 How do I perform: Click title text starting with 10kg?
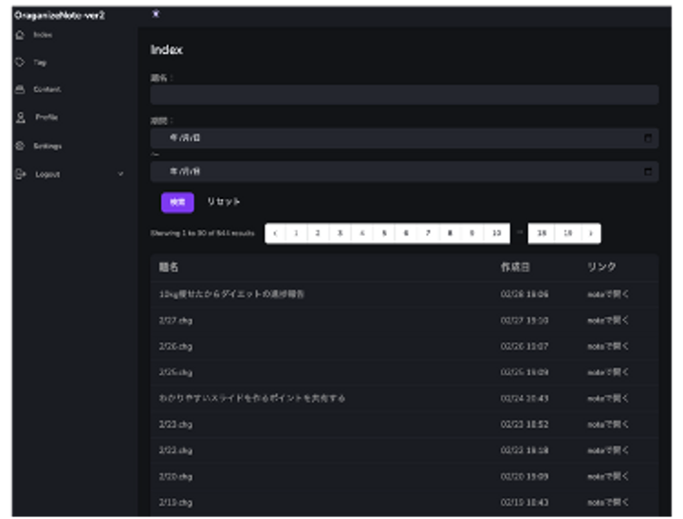[231, 295]
